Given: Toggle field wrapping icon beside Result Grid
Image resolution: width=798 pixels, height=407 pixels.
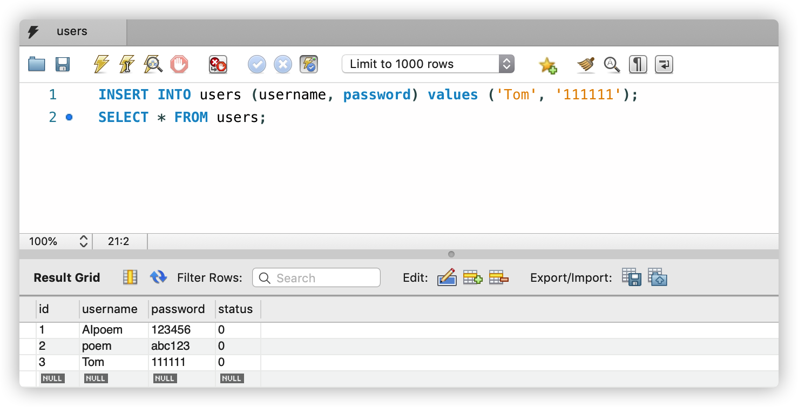Looking at the screenshot, I should pyautogui.click(x=130, y=277).
